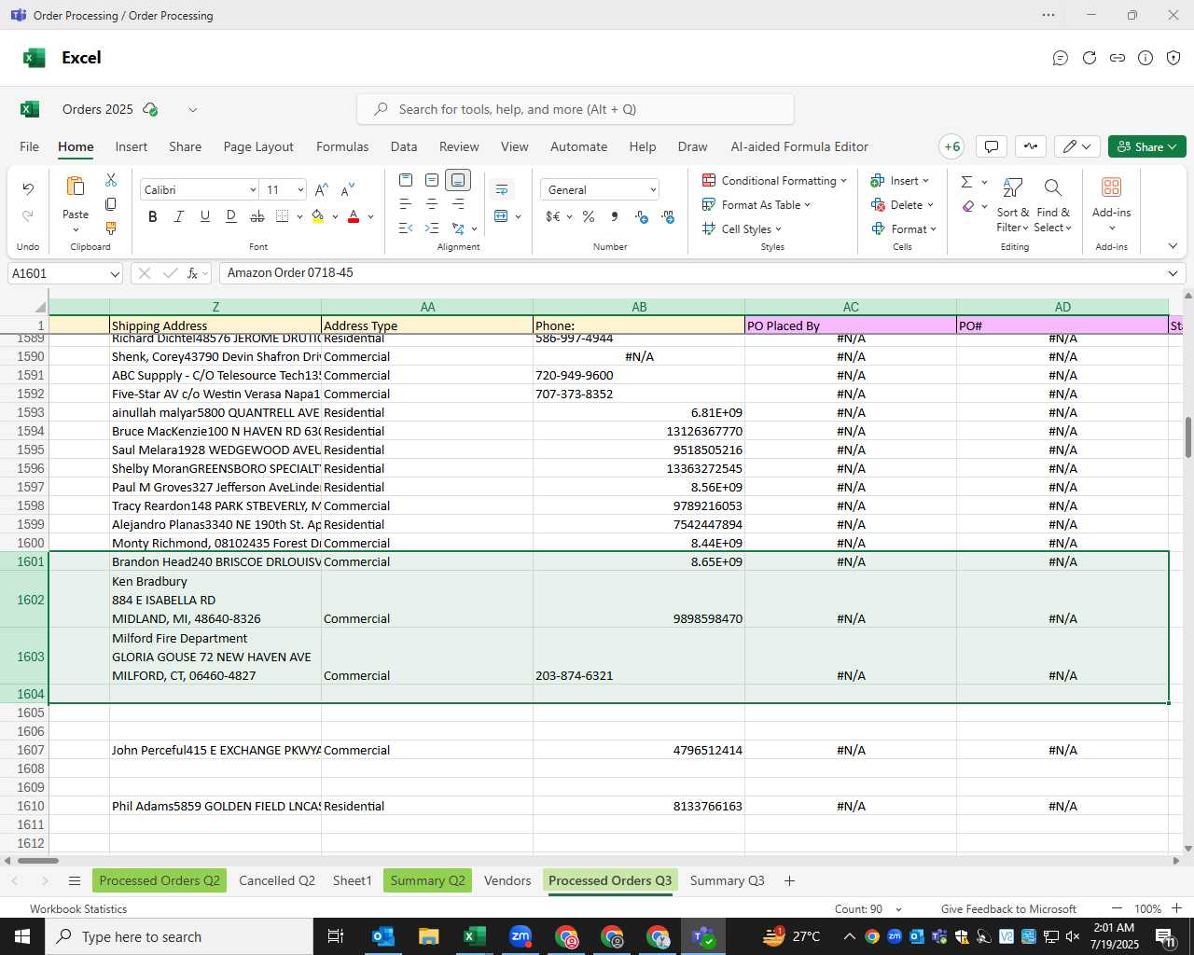The image size is (1194, 955).
Task: Click the search for tools box
Action: point(576,109)
